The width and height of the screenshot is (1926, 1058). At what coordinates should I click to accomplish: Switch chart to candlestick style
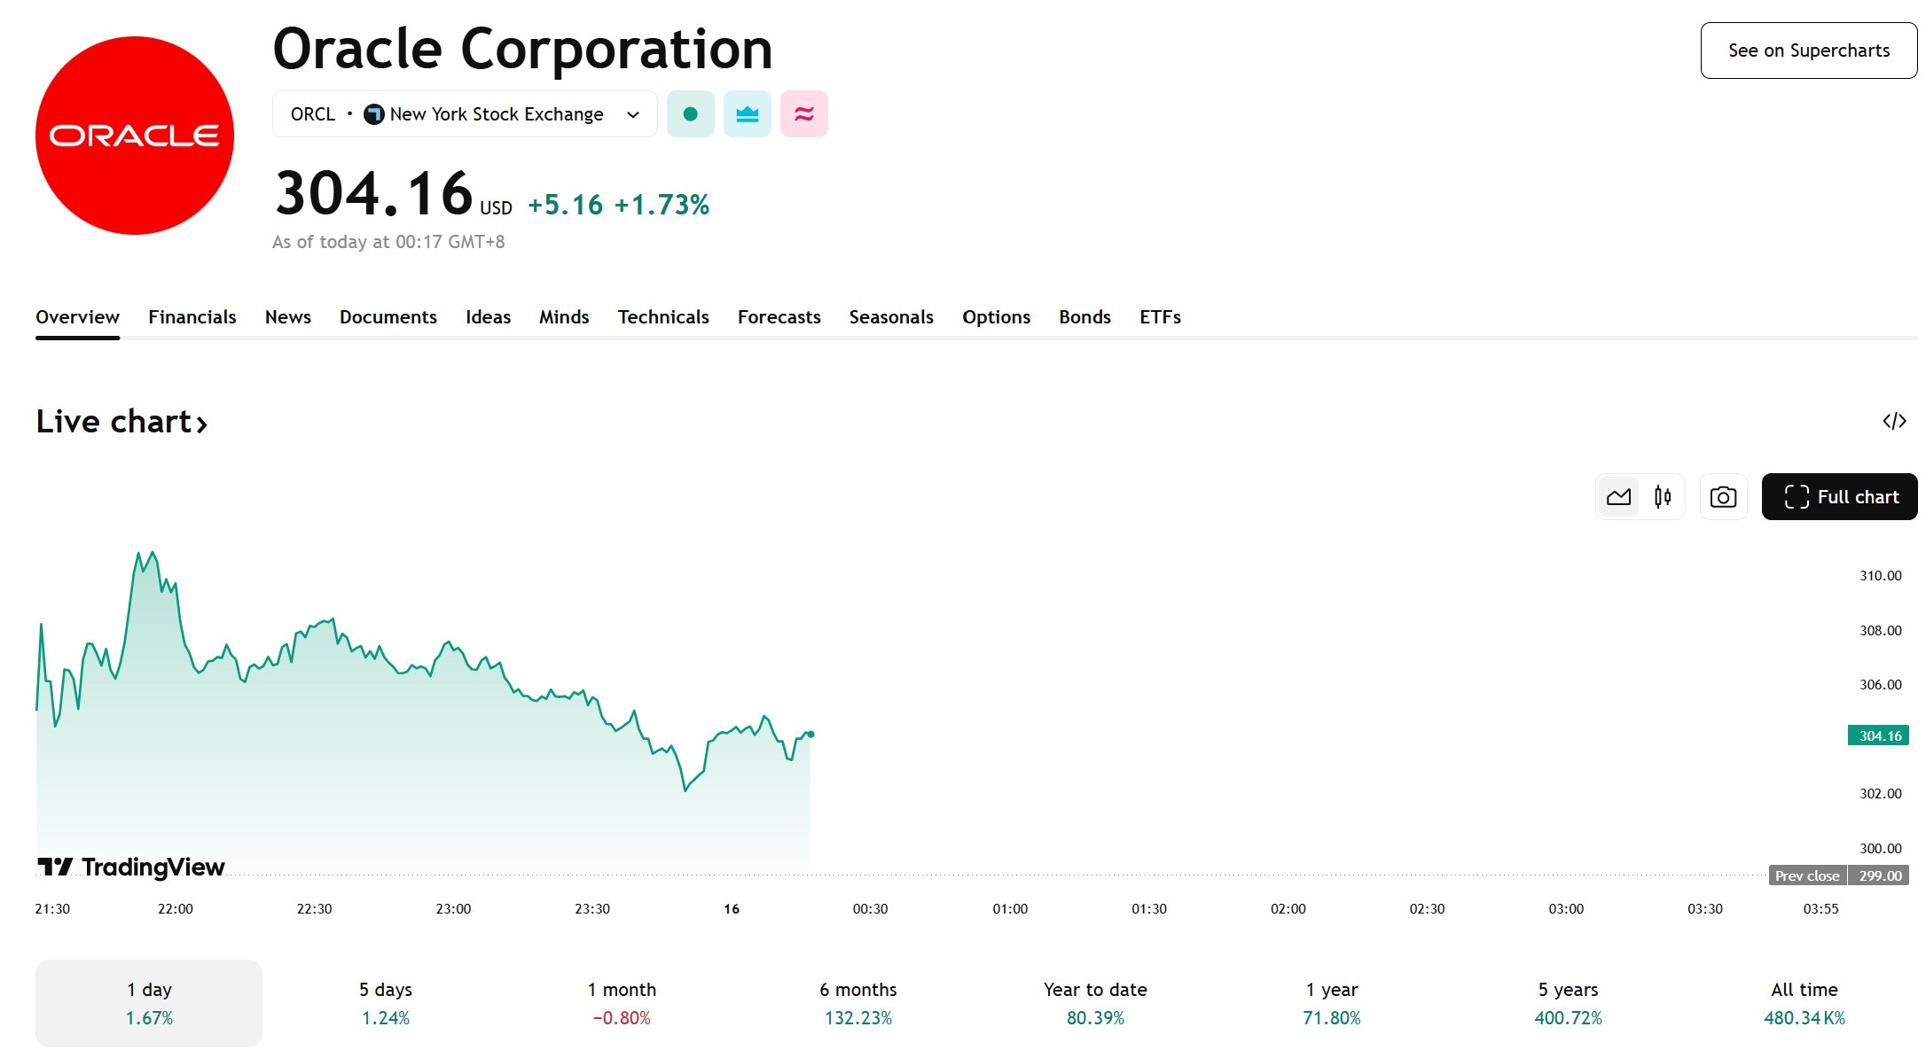(x=1663, y=497)
